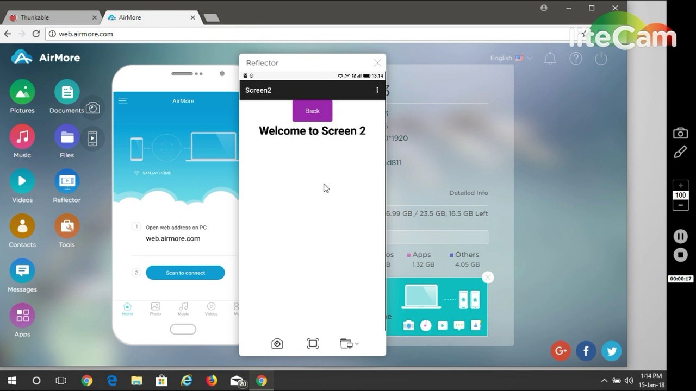Close the Thunkable browser tab
696x391 pixels.
coord(94,17)
